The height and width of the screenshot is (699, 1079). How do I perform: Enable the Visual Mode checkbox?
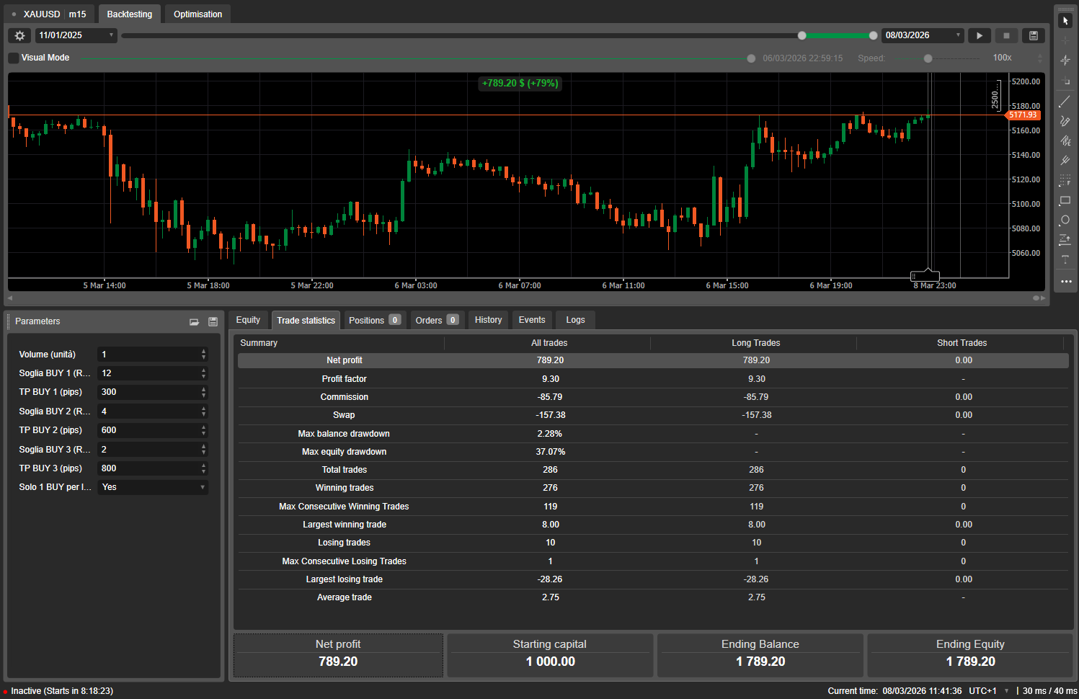click(14, 58)
